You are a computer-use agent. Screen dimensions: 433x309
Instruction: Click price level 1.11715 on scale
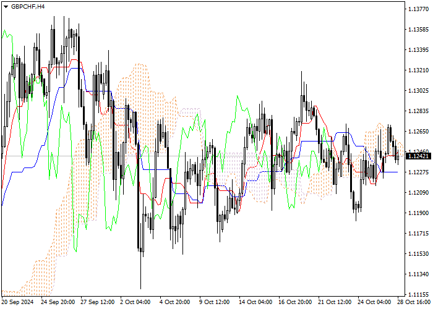pos(418,234)
